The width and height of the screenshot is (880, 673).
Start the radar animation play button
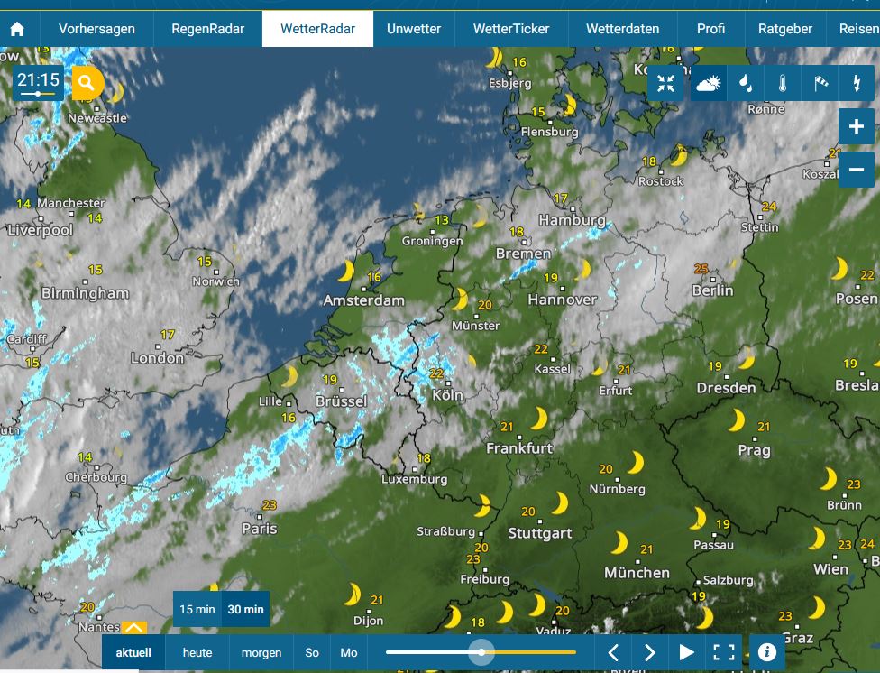(686, 652)
